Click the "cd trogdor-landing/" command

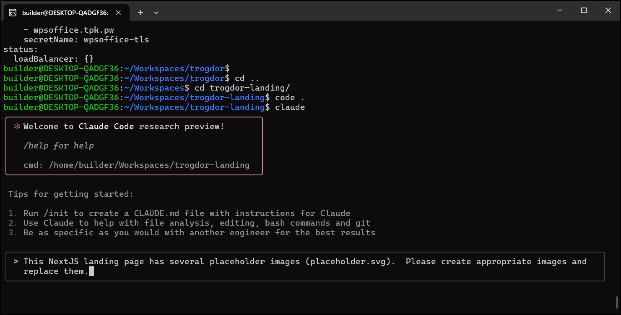[242, 89]
